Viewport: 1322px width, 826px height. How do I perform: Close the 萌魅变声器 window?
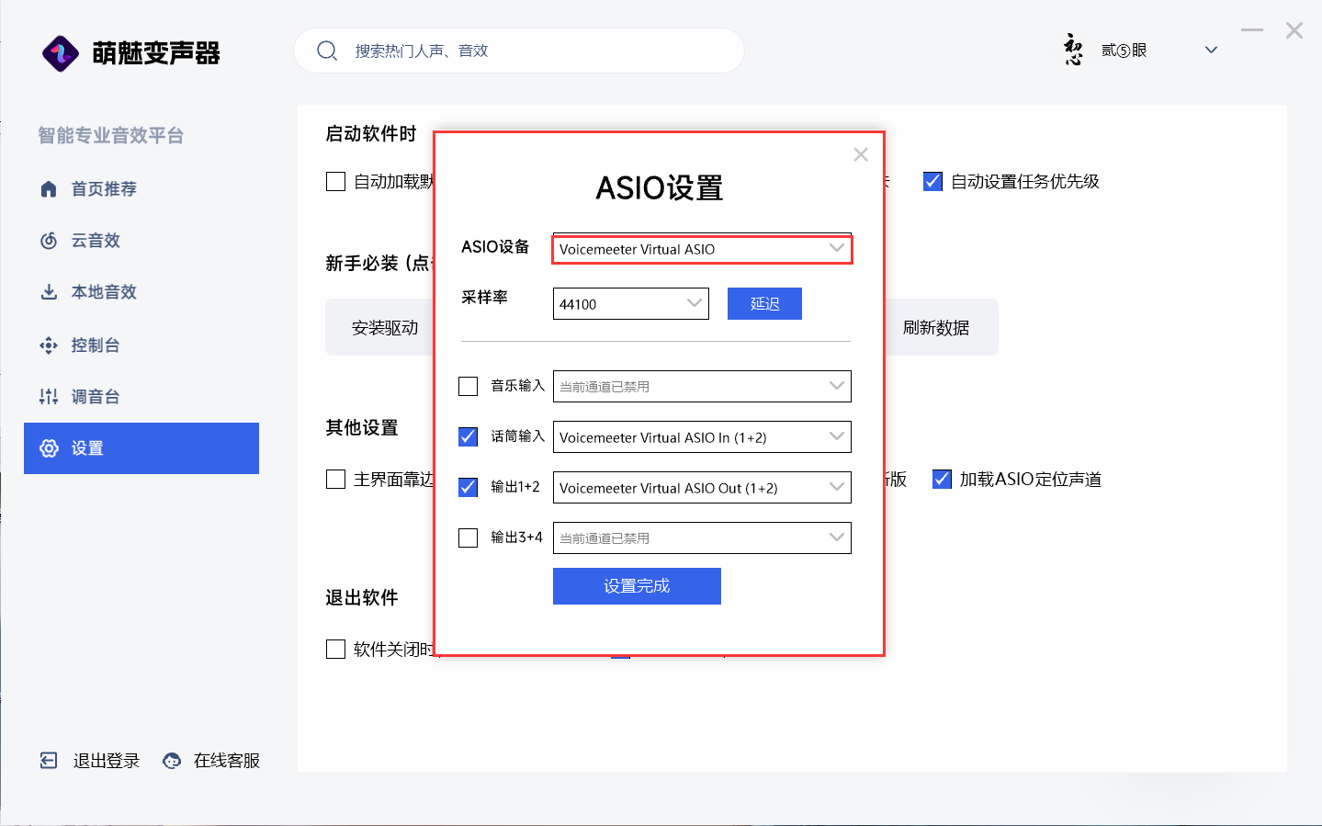(x=1294, y=30)
